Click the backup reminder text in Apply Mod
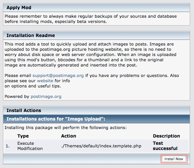 (91, 19)
